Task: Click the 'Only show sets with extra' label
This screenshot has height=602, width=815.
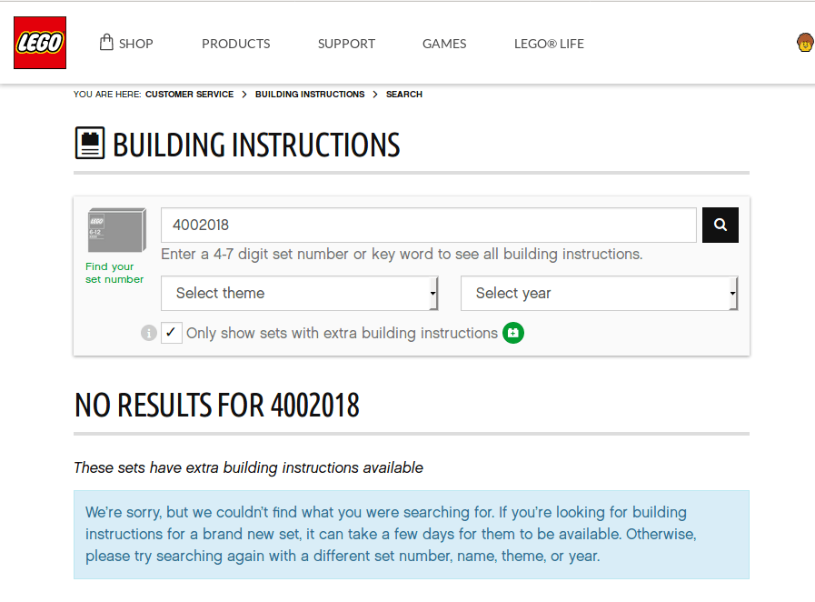Action: (x=342, y=333)
